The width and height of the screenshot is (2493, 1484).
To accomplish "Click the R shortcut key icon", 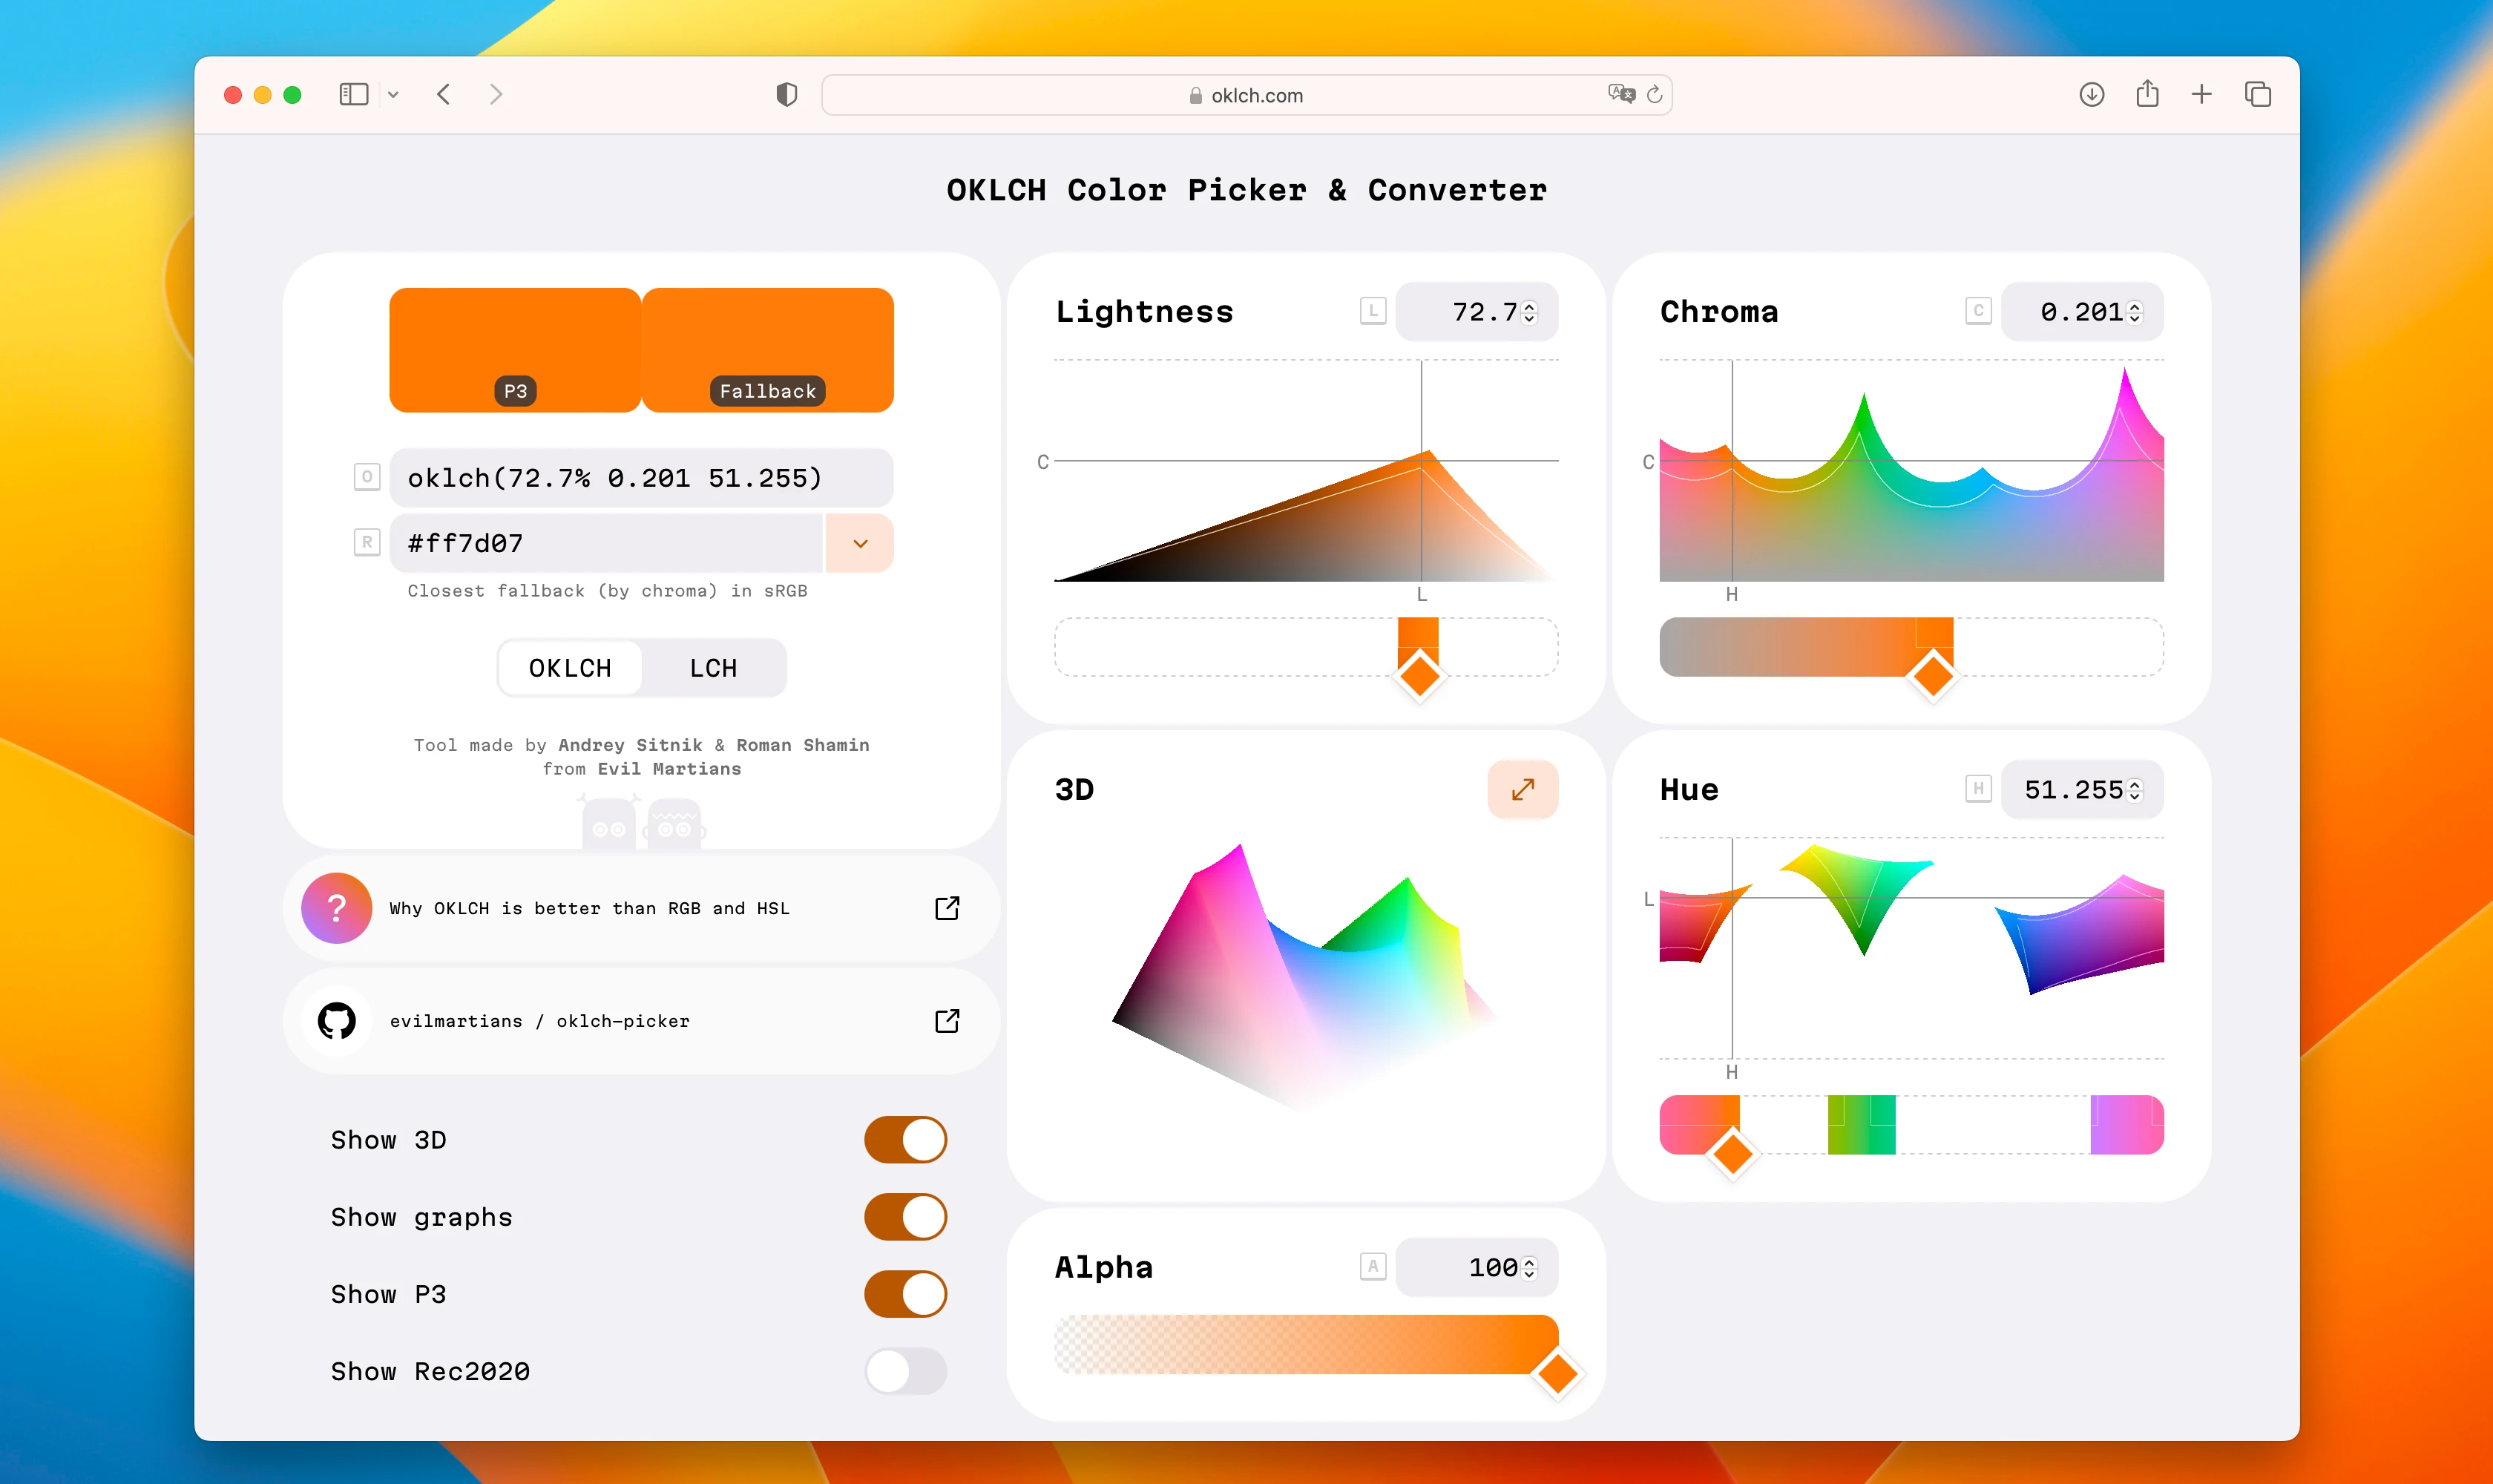I will [367, 542].
